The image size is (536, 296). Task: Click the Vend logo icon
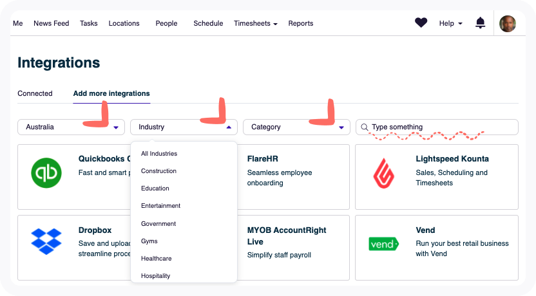tap(383, 244)
